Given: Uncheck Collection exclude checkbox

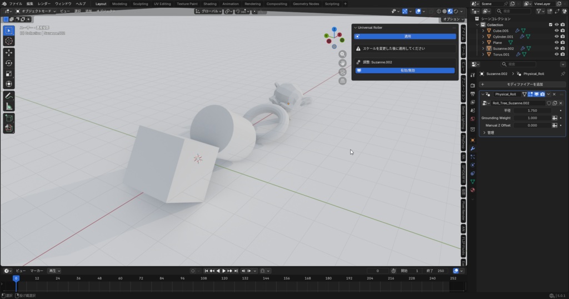Looking at the screenshot, I should pyautogui.click(x=551, y=24).
